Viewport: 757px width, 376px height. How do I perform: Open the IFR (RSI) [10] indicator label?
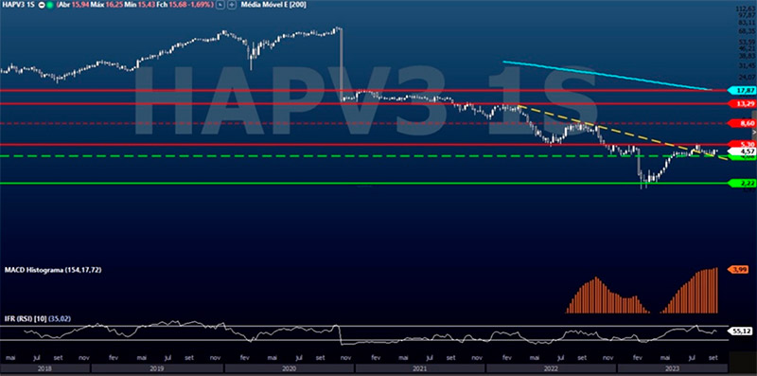pyautogui.click(x=26, y=319)
